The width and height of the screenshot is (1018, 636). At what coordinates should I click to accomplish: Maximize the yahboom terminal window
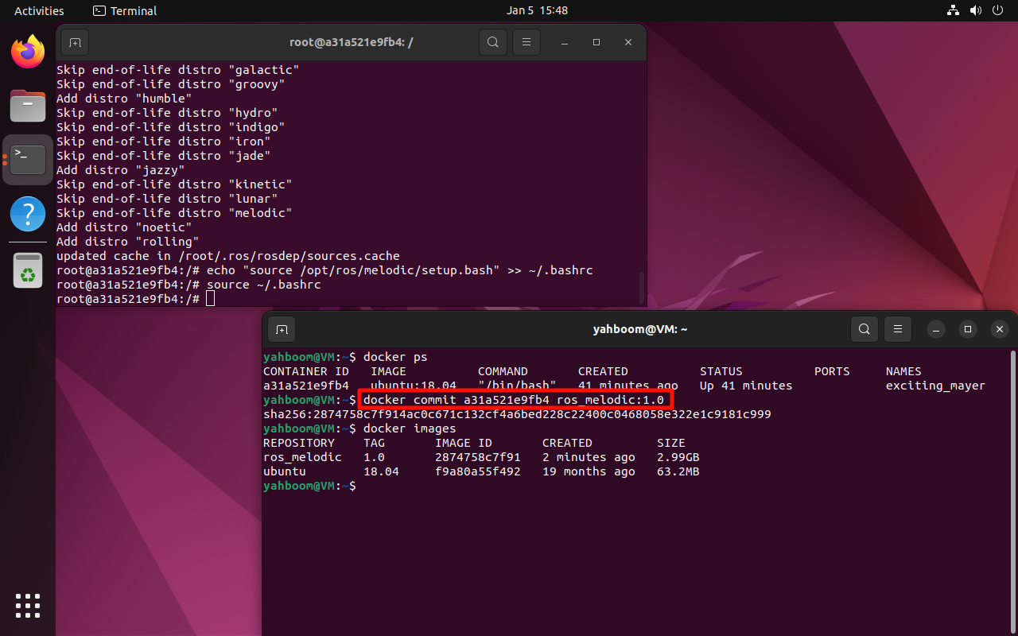tap(967, 328)
